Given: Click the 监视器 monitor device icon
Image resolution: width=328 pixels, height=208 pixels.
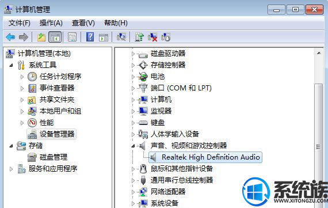Looking at the screenshot, I should coord(143,111).
